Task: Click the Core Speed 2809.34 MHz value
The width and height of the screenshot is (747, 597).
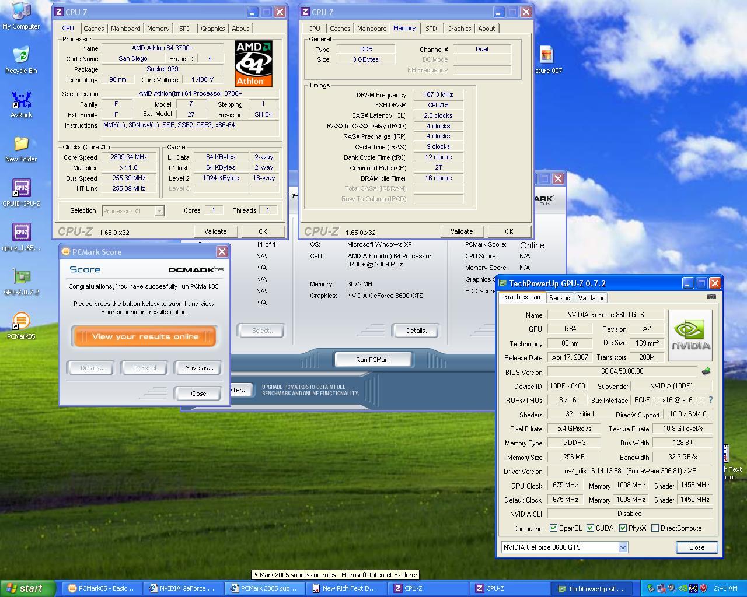Action: click(x=129, y=157)
